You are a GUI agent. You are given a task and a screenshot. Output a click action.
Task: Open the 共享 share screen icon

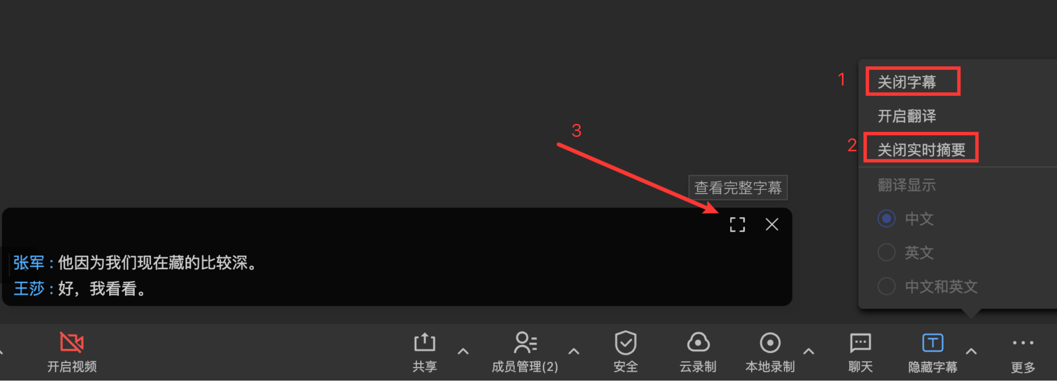424,343
